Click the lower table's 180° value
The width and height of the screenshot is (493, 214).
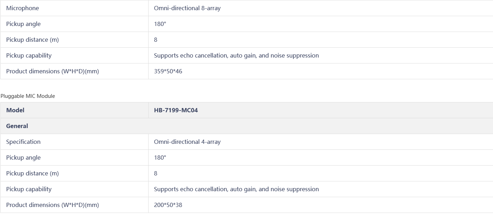(x=160, y=158)
